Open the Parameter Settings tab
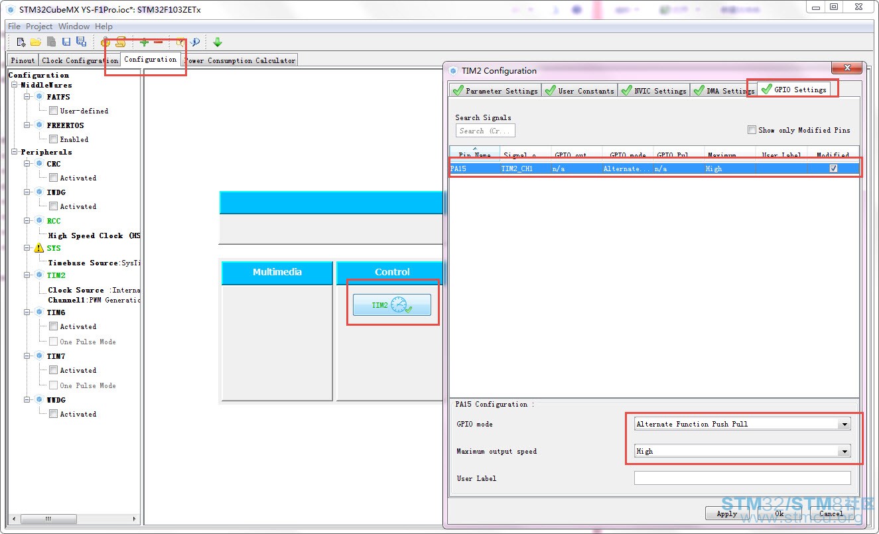 pos(495,90)
